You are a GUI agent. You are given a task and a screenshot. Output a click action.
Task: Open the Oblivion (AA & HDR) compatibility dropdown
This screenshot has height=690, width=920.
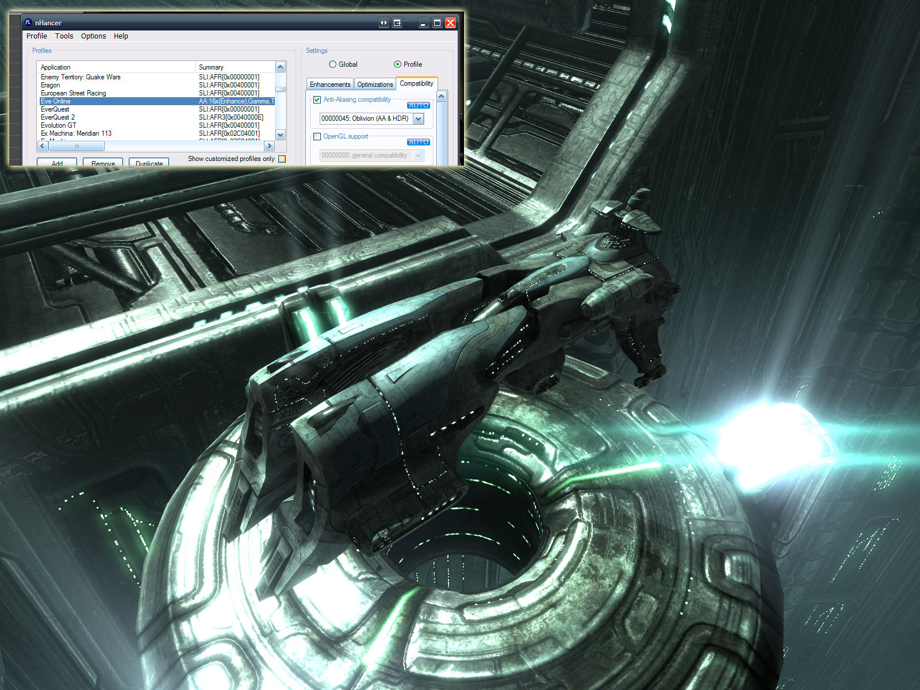pyautogui.click(x=419, y=119)
